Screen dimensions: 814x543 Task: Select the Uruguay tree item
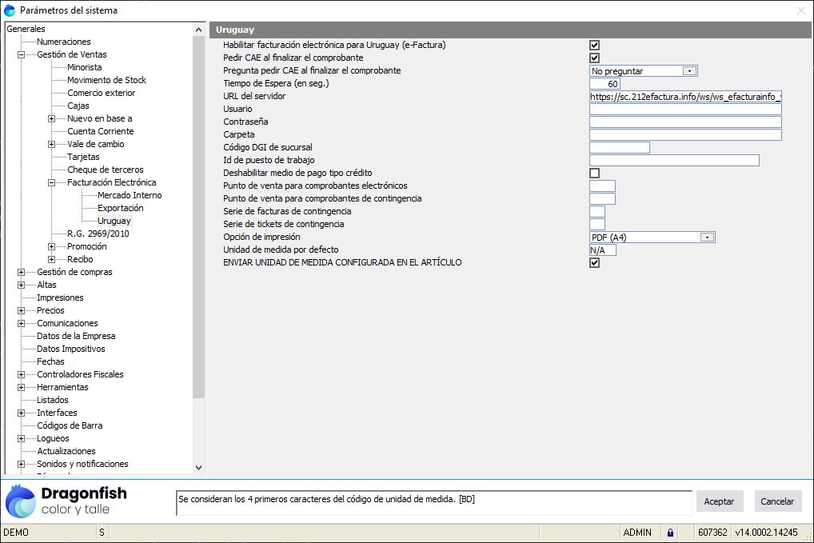(114, 221)
